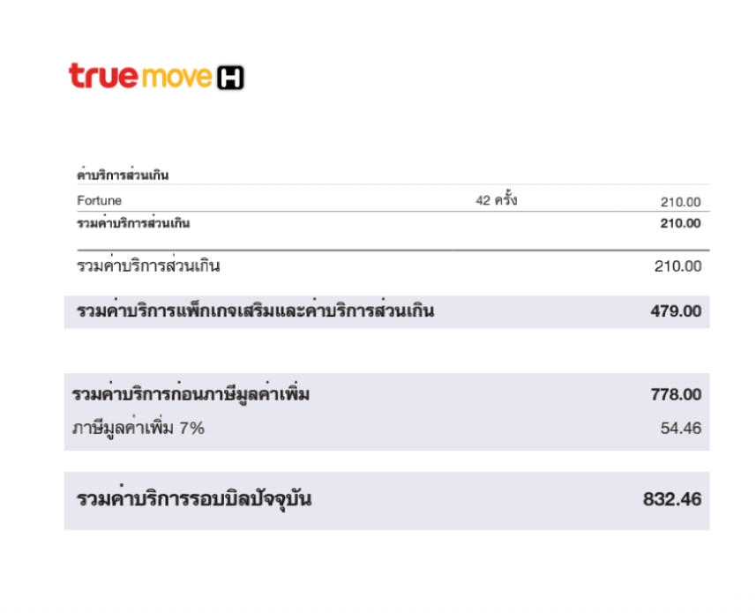Click the รวมค่าบริการแพ็กเกจเสริมและค่าบริการส่วนเกิน label

click(x=256, y=311)
